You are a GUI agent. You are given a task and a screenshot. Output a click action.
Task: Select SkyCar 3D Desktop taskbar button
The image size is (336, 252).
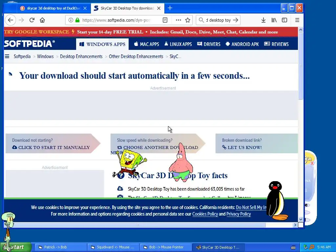(x=218, y=247)
